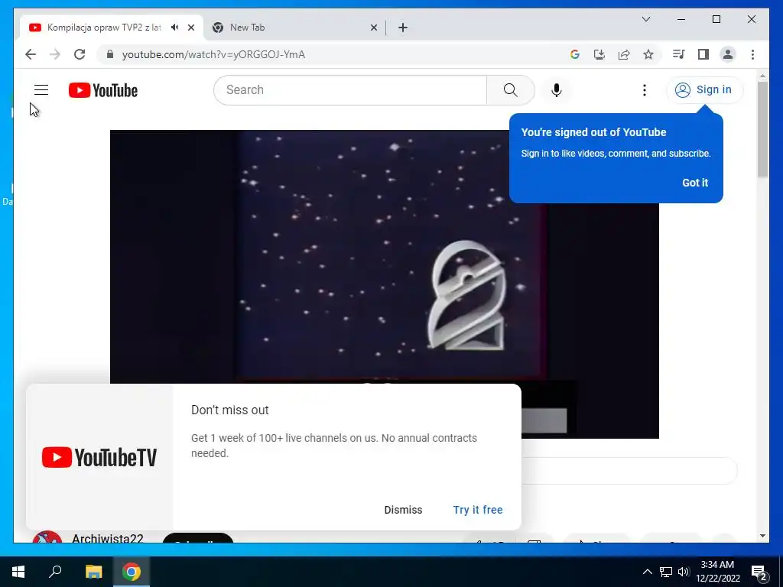783x587 pixels.
Task: Click the Chrome taskbar icon
Action: click(132, 572)
